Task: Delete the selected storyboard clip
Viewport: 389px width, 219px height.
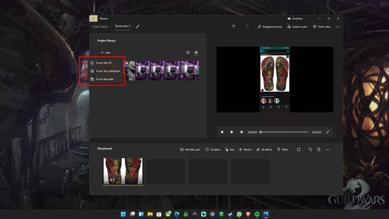Action: click(x=319, y=149)
